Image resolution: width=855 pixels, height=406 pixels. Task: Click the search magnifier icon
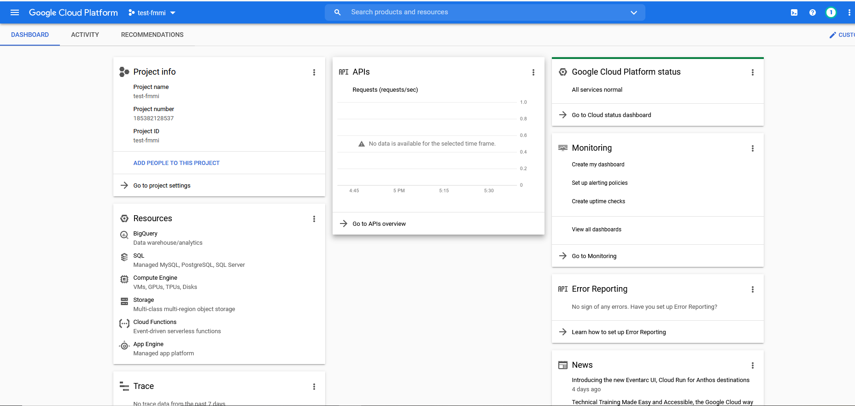click(338, 12)
